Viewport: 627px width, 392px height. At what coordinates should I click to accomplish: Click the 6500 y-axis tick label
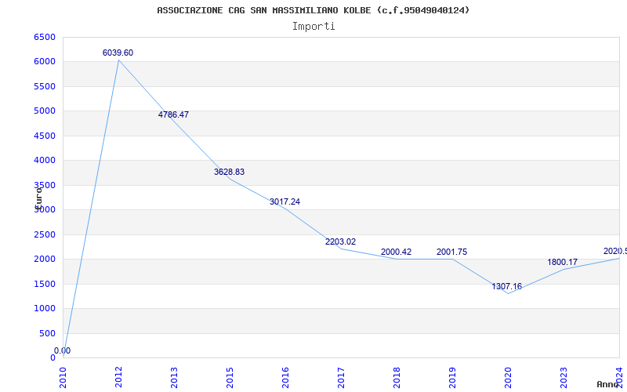(45, 37)
